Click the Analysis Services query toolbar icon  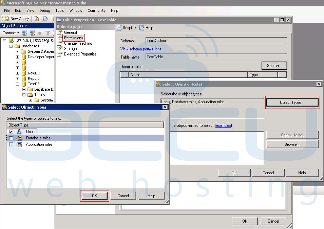[x=46, y=19]
